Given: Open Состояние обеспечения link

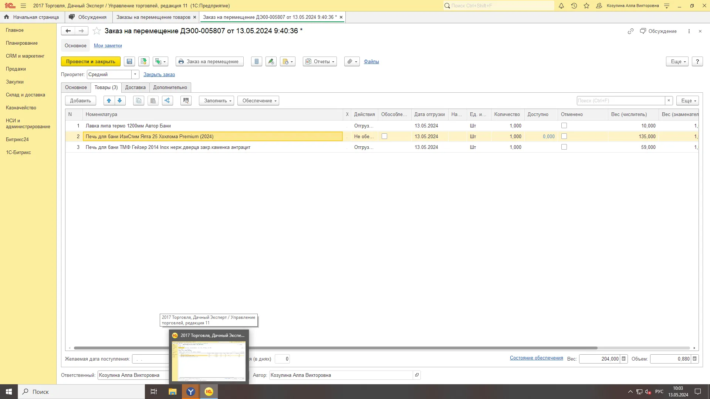Looking at the screenshot, I should (536, 358).
